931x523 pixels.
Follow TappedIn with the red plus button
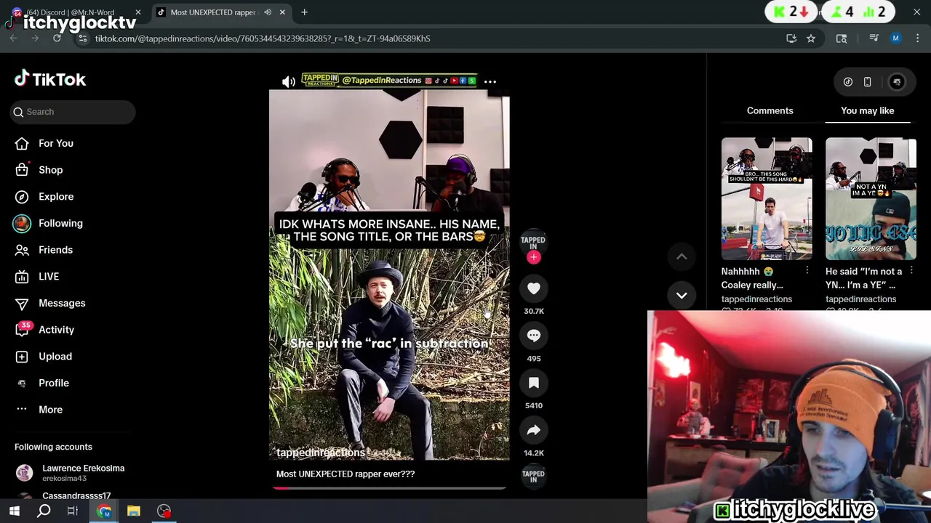point(534,257)
